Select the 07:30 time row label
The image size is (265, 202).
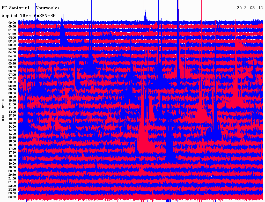12,78
